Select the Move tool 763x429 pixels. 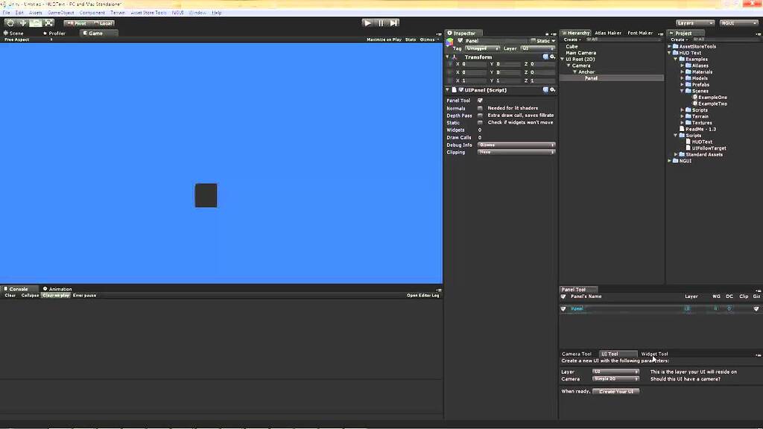pos(22,22)
